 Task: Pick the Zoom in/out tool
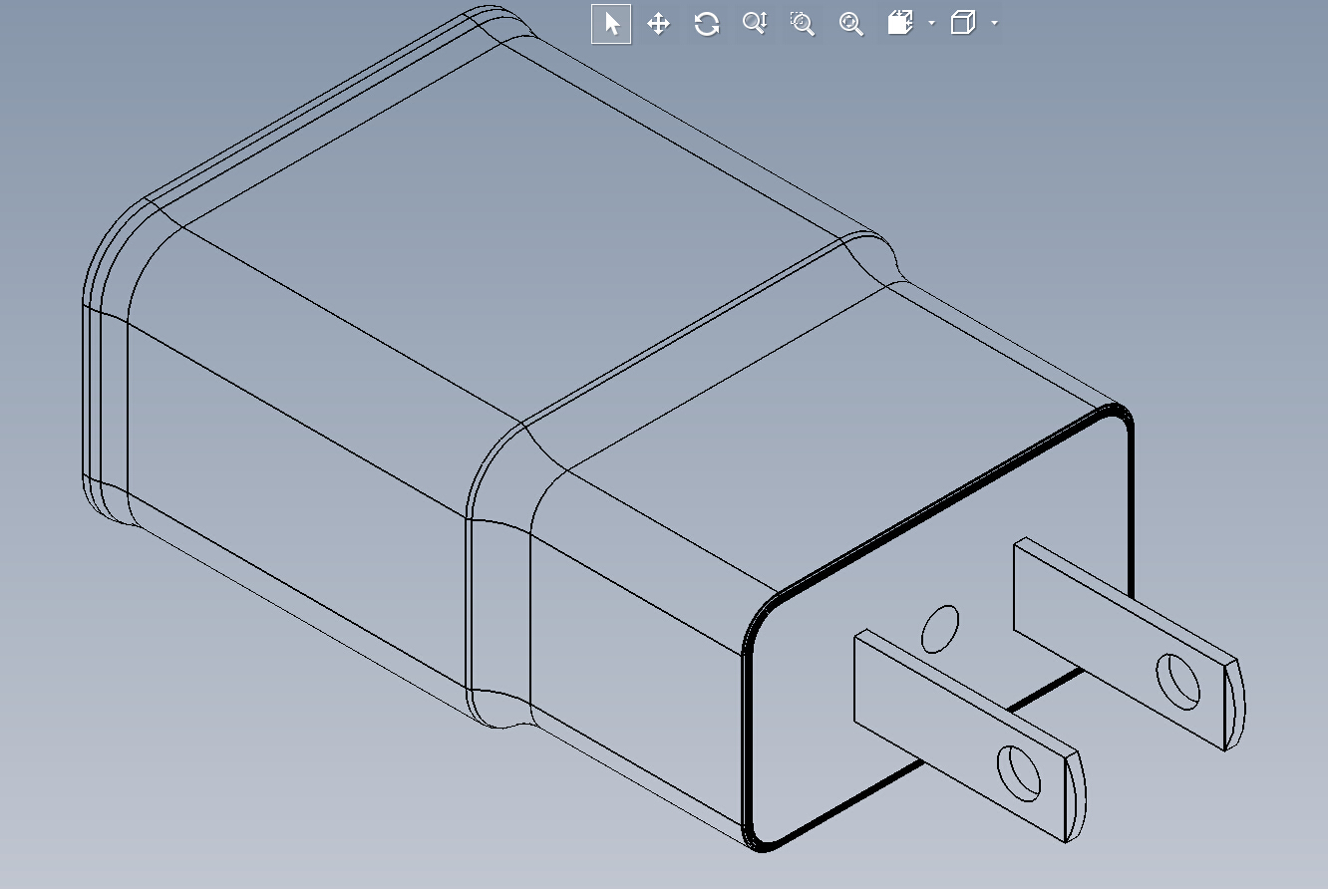point(755,24)
